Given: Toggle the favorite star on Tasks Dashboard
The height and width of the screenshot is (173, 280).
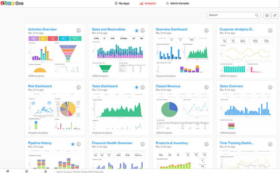Looking at the screenshot, I should [137, 87].
